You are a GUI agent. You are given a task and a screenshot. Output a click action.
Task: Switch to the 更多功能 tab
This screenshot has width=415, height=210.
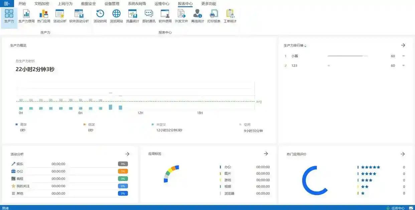coord(209,4)
